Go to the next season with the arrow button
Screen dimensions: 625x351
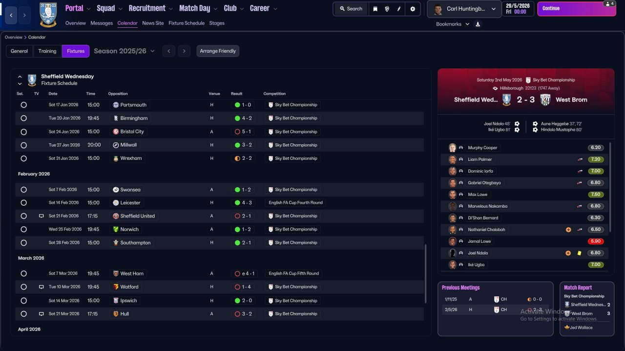[x=184, y=51]
